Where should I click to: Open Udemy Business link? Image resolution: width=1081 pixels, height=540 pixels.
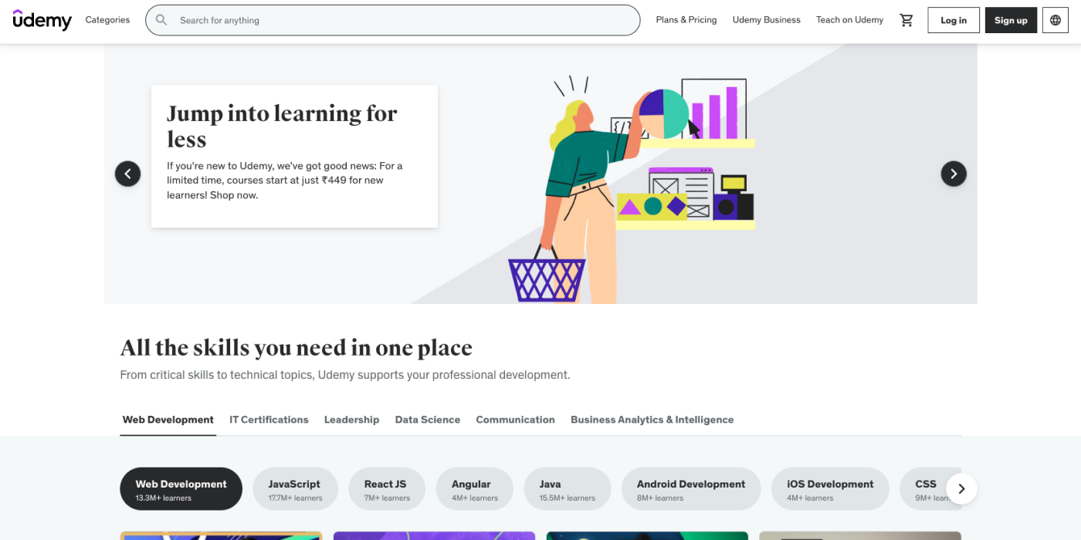coord(767,20)
